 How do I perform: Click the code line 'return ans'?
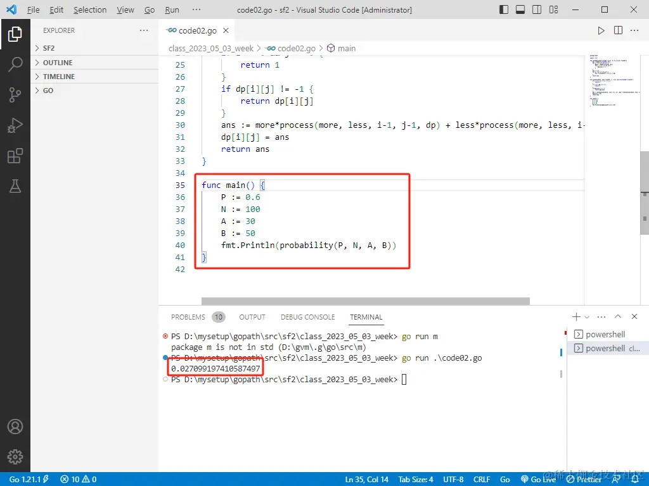(x=245, y=149)
